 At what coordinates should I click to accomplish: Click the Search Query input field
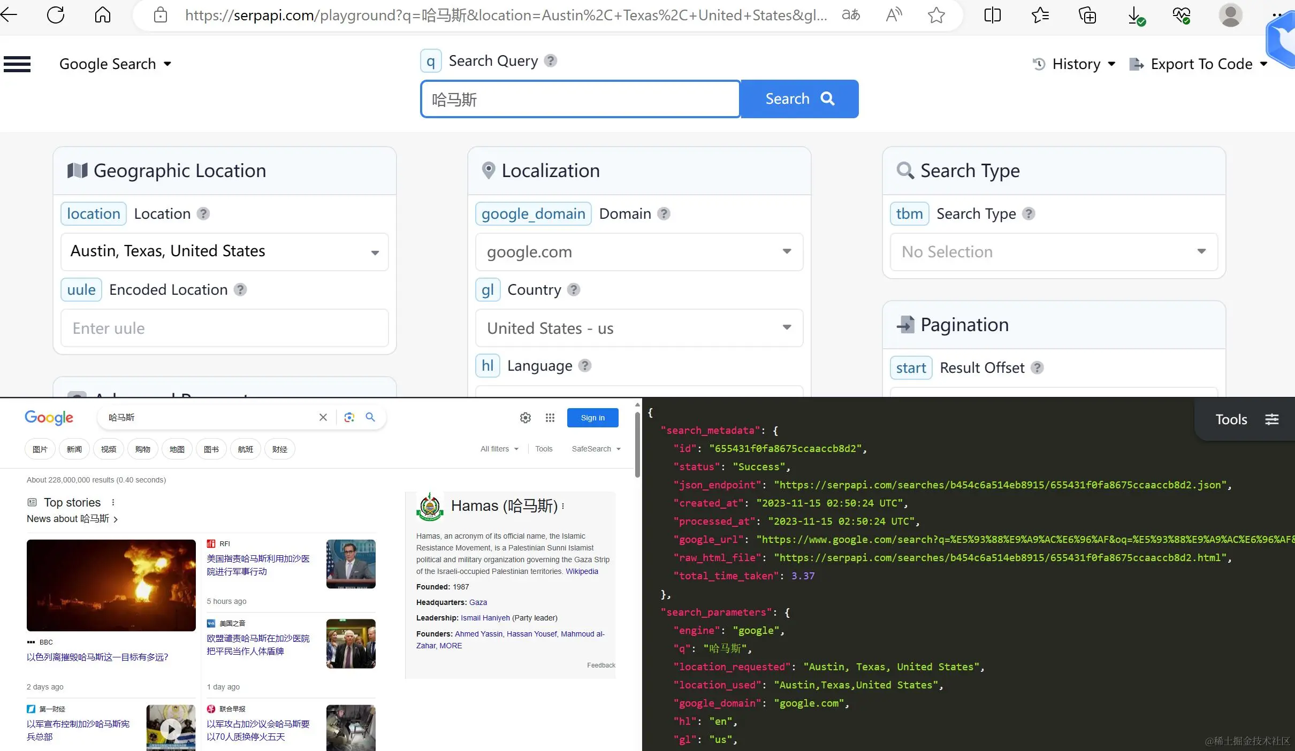tap(581, 99)
